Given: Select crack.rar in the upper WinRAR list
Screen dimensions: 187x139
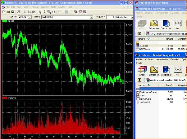Looking at the screenshot, I should [x=144, y=46].
